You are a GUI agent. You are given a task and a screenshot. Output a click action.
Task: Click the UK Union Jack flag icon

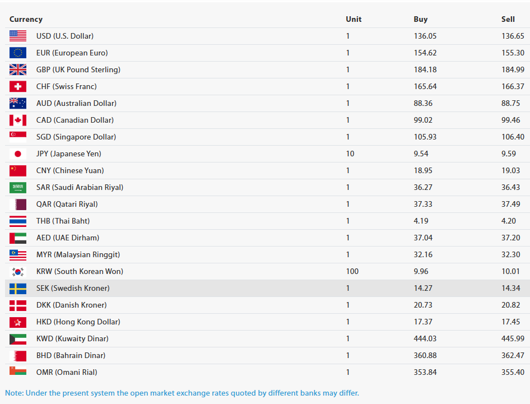point(18,69)
